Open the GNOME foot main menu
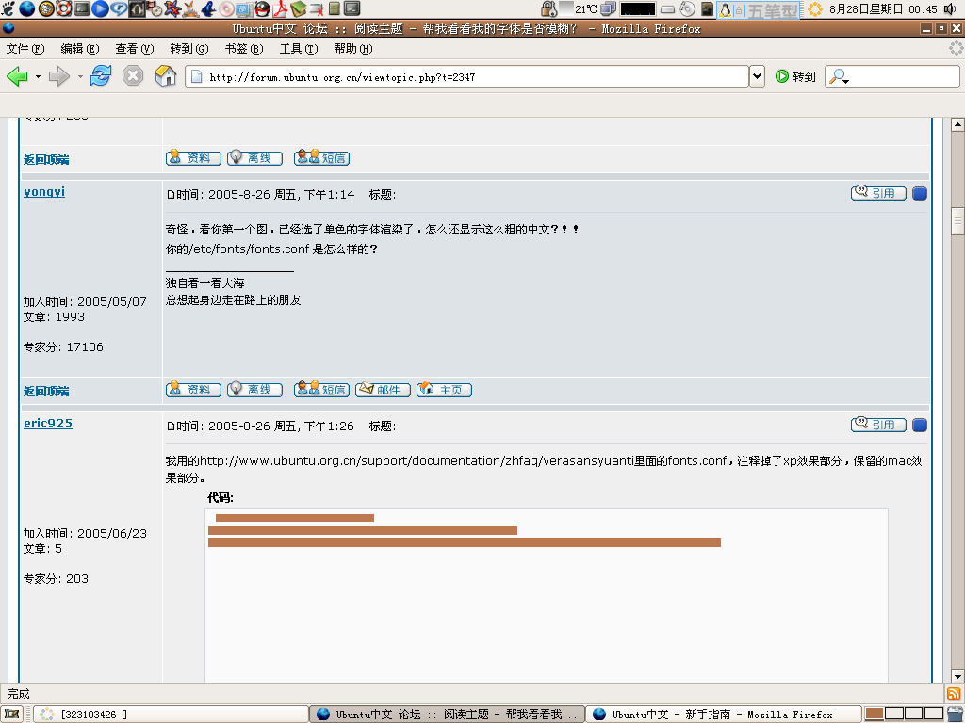 [8, 8]
